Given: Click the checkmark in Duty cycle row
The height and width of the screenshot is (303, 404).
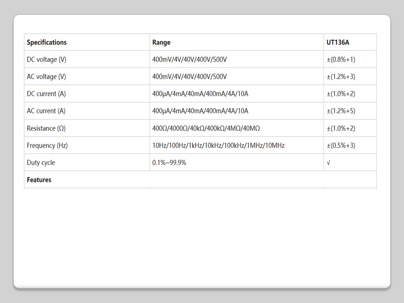Looking at the screenshot, I should point(328,163).
